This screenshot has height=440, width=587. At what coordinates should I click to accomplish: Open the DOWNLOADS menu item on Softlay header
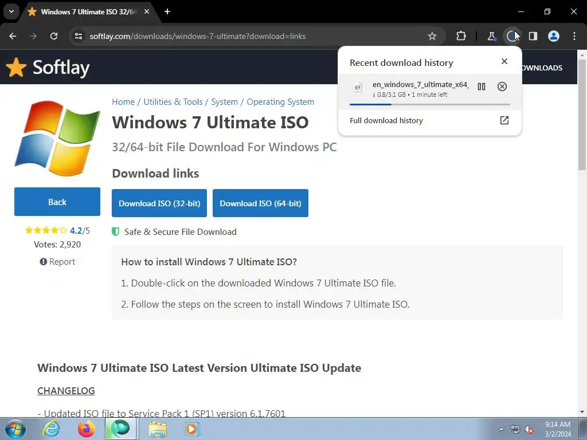[542, 68]
